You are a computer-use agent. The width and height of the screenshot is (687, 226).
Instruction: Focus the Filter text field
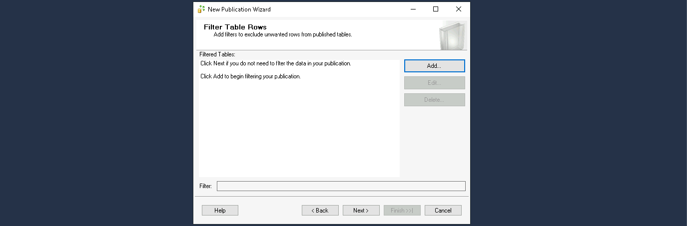[341, 186]
